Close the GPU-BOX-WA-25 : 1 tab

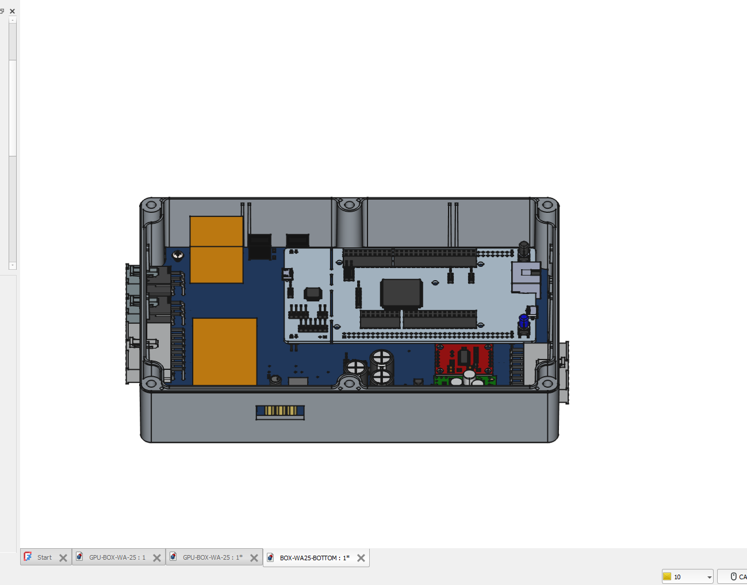(x=156, y=557)
